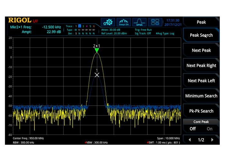Open the settings gear icon

108,22
